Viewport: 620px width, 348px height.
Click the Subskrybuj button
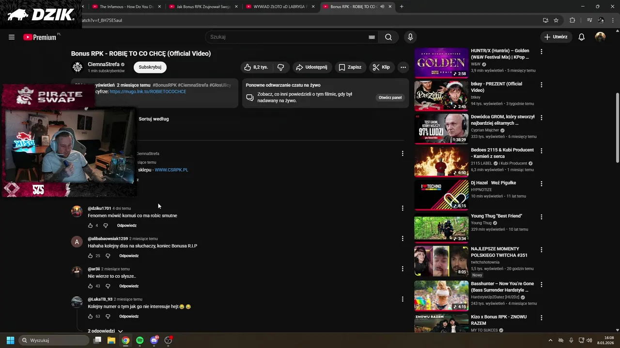150,67
